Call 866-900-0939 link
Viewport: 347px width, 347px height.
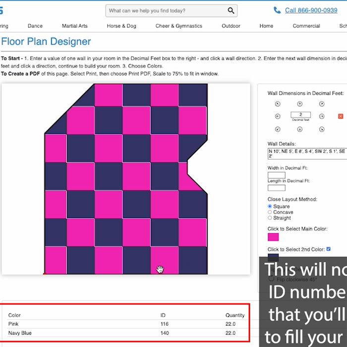pos(311,10)
